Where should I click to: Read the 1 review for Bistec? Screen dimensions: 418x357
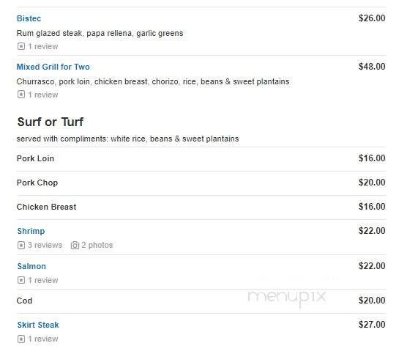click(x=43, y=46)
